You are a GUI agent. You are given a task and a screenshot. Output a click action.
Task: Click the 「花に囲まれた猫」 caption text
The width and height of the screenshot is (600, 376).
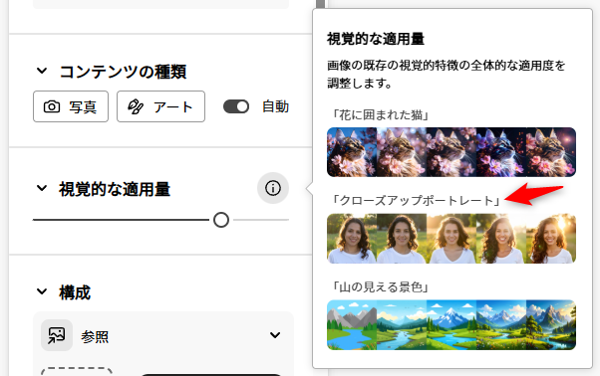380,114
